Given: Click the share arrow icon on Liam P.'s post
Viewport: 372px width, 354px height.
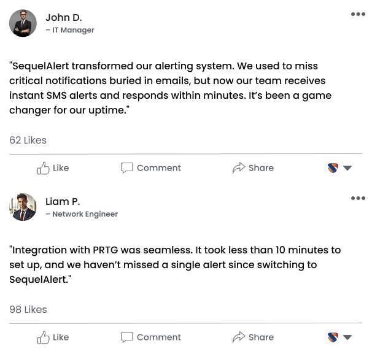Looking at the screenshot, I should (x=238, y=337).
